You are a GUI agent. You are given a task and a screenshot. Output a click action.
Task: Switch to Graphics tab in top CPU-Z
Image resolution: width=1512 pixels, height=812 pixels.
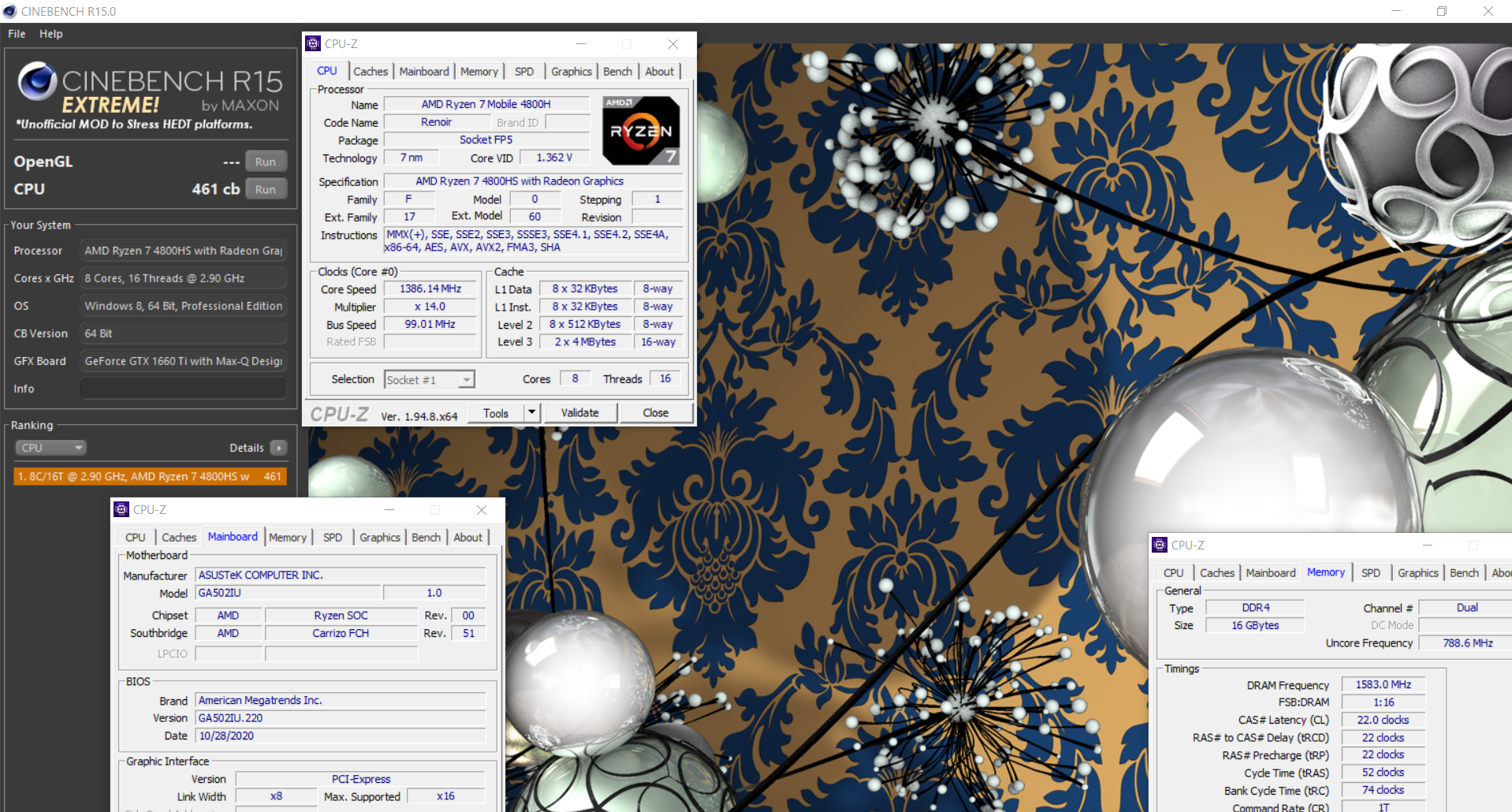572,71
